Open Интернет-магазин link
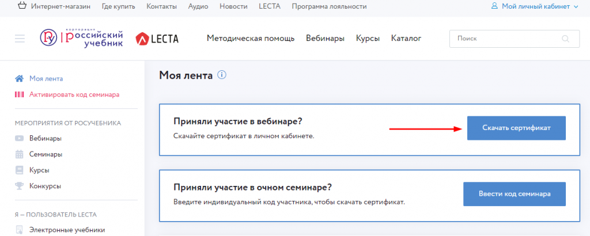This screenshot has width=590, height=236. coord(60,6)
